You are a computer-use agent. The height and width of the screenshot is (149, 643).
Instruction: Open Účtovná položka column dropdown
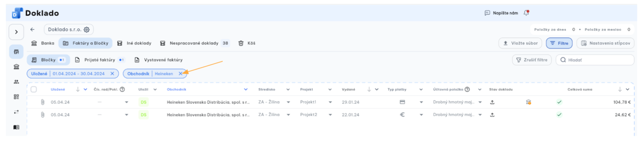pos(479,89)
